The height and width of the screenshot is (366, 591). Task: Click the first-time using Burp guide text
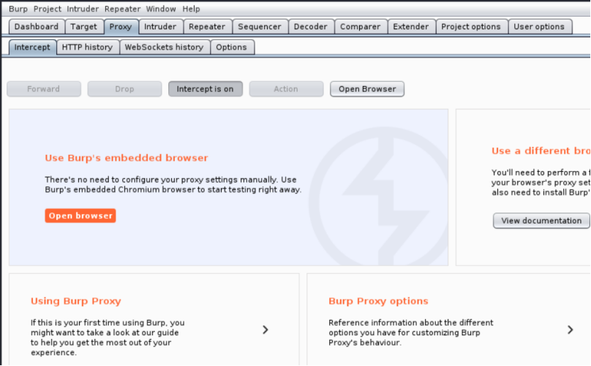pyautogui.click(x=108, y=338)
